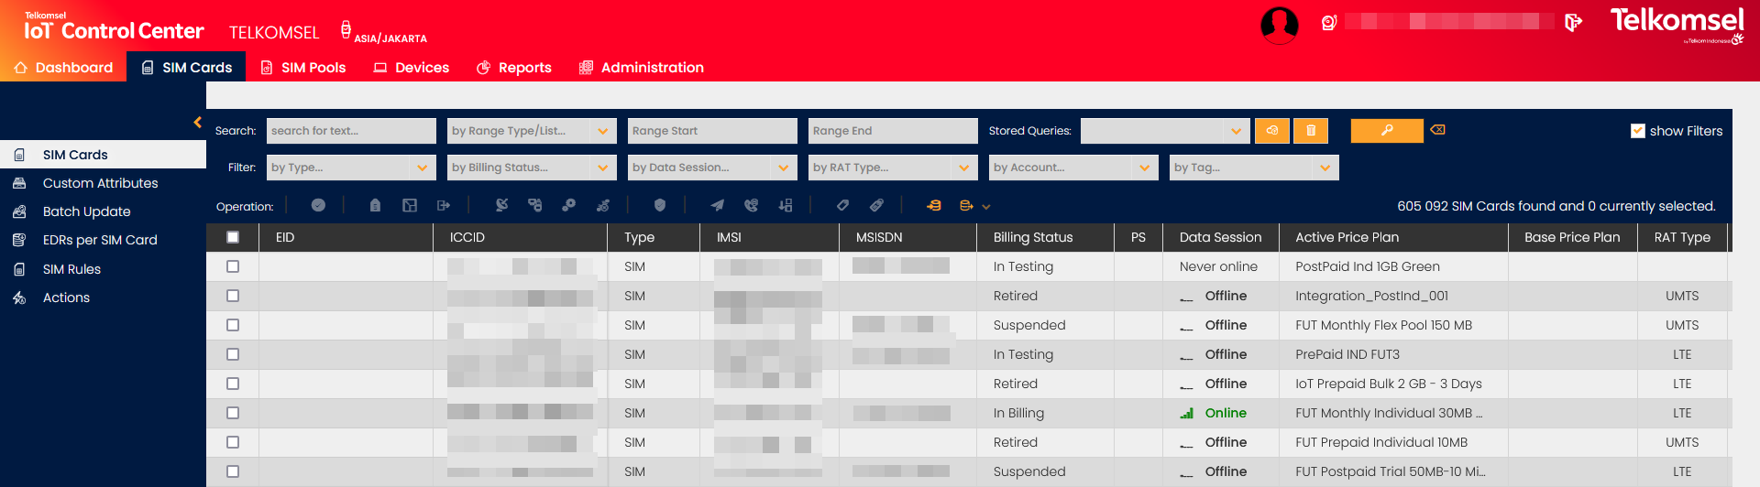Click the user profile avatar

(1279, 25)
